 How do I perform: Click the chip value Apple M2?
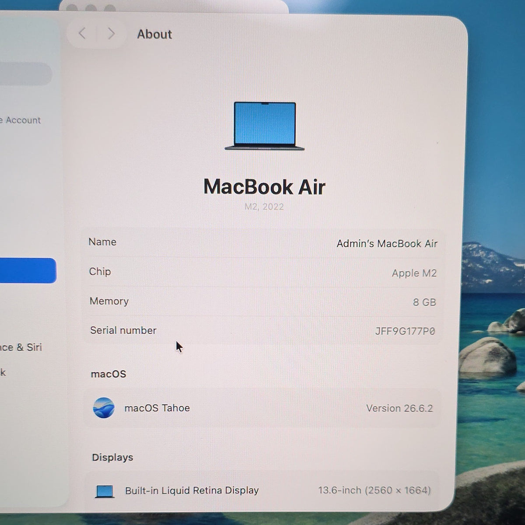[414, 273]
